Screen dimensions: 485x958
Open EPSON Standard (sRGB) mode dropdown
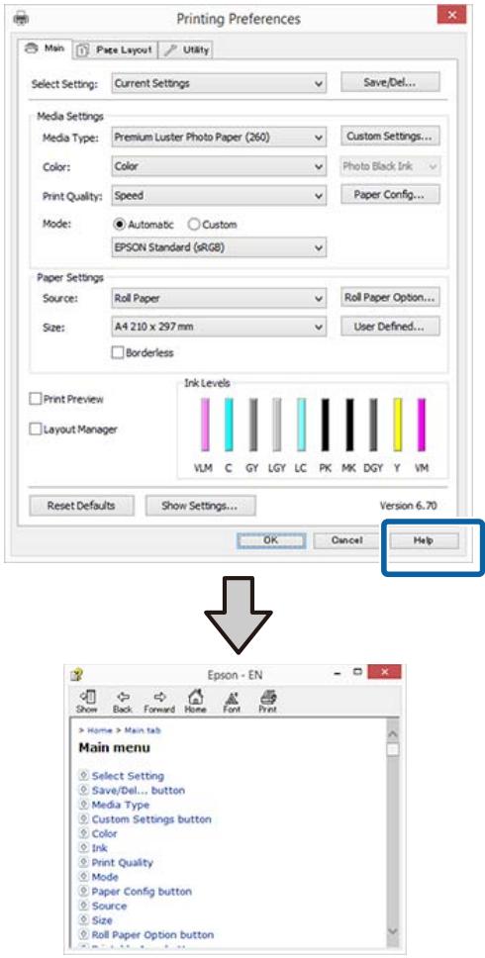click(219, 247)
